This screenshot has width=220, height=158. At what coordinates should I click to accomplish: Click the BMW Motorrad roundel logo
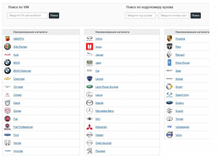7,71
